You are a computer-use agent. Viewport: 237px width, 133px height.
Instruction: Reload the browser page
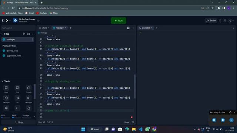point(13,8)
